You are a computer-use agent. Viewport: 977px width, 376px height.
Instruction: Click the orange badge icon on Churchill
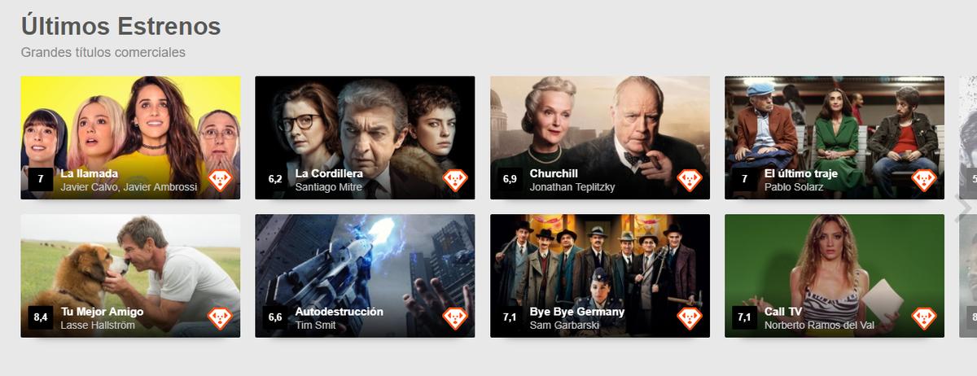[x=690, y=180]
